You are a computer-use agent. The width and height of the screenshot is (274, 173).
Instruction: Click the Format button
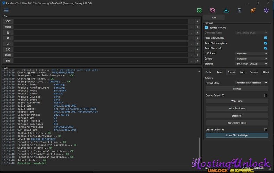[237, 89]
